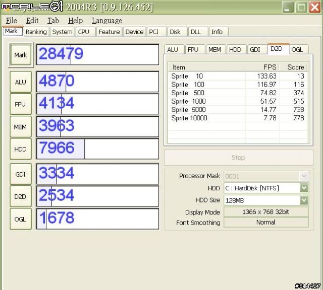Open the File menu
This screenshot has height=290, width=323.
(x=11, y=21)
